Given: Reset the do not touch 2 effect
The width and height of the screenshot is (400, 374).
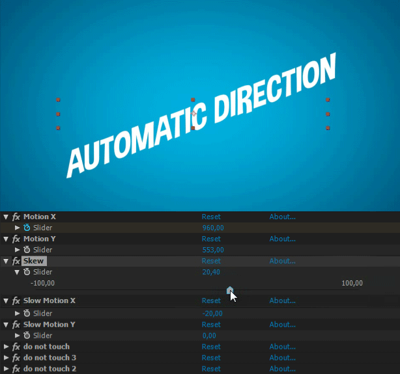Looking at the screenshot, I should coord(211,369).
